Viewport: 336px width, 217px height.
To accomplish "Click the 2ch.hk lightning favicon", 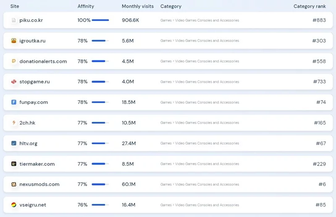I will (14, 123).
